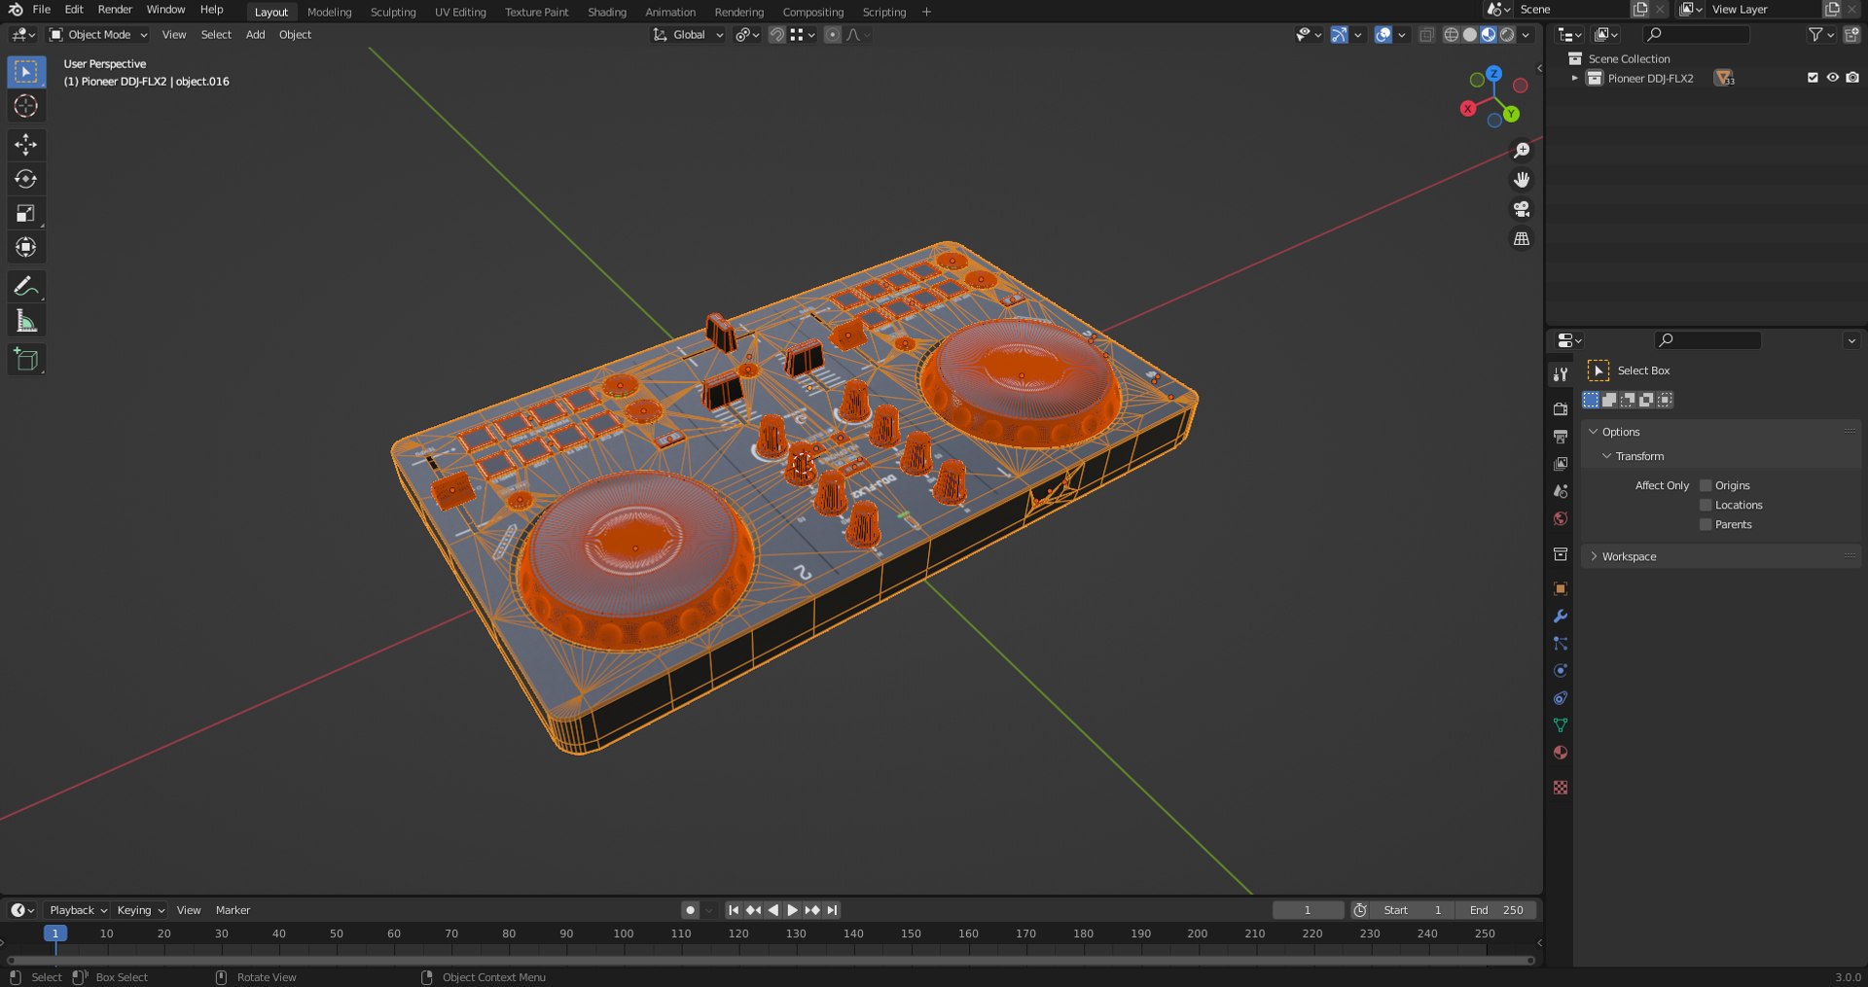Switch to the UV Editing workspace tab

click(x=460, y=13)
